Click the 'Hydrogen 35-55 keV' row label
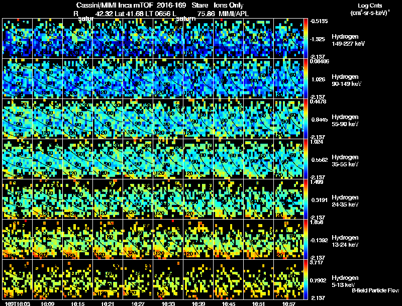This screenshot has height=306, width=402. (345, 161)
